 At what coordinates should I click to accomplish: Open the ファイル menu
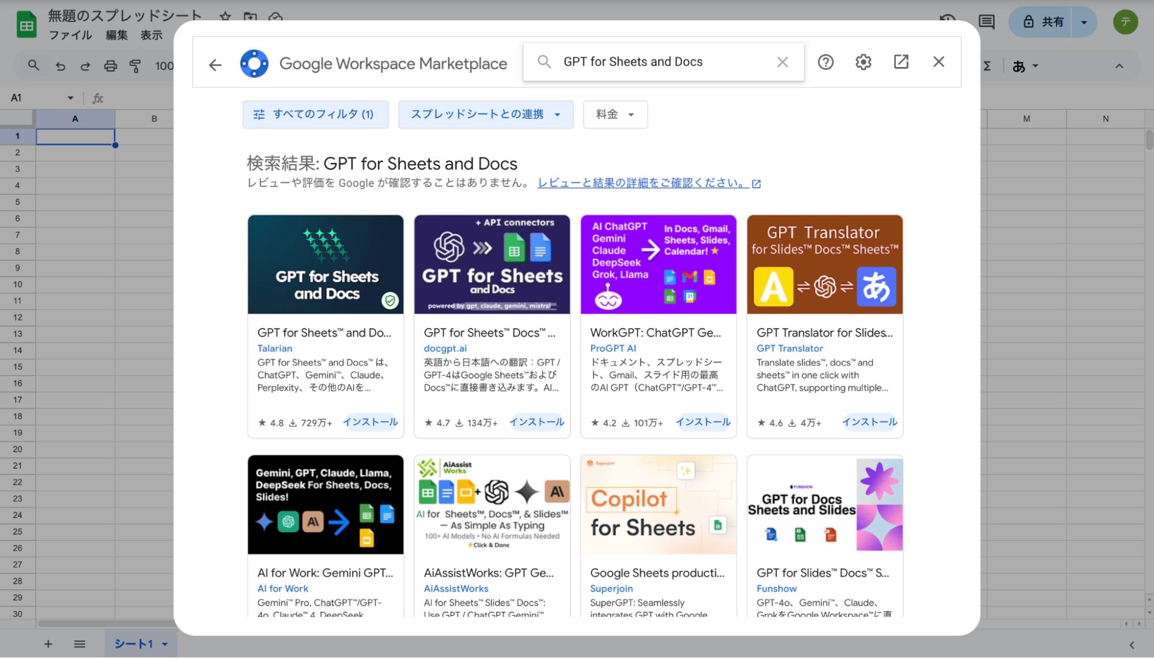coord(70,35)
